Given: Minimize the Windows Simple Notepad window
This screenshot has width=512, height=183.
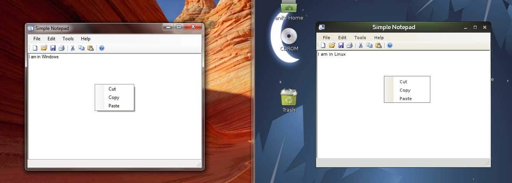Looking at the screenshot, I should (168, 27).
